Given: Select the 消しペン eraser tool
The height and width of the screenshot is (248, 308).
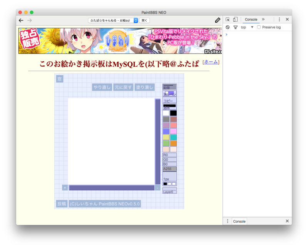Looking at the screenshot, I should pyautogui.click(x=170, y=94).
